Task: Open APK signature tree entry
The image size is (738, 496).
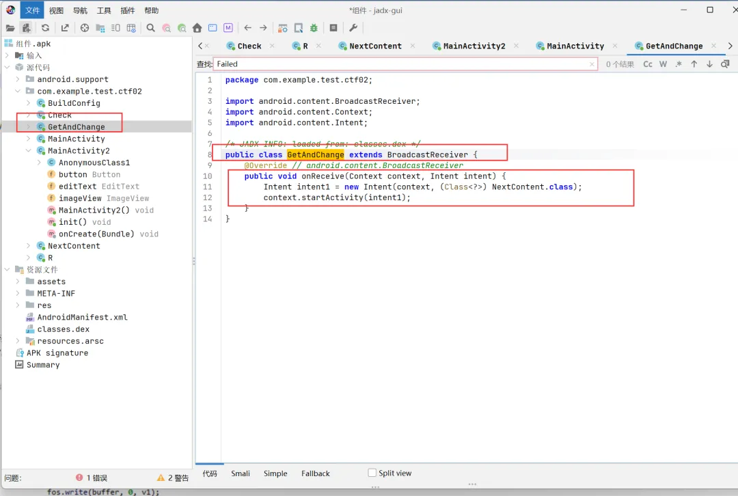Action: tap(52, 353)
